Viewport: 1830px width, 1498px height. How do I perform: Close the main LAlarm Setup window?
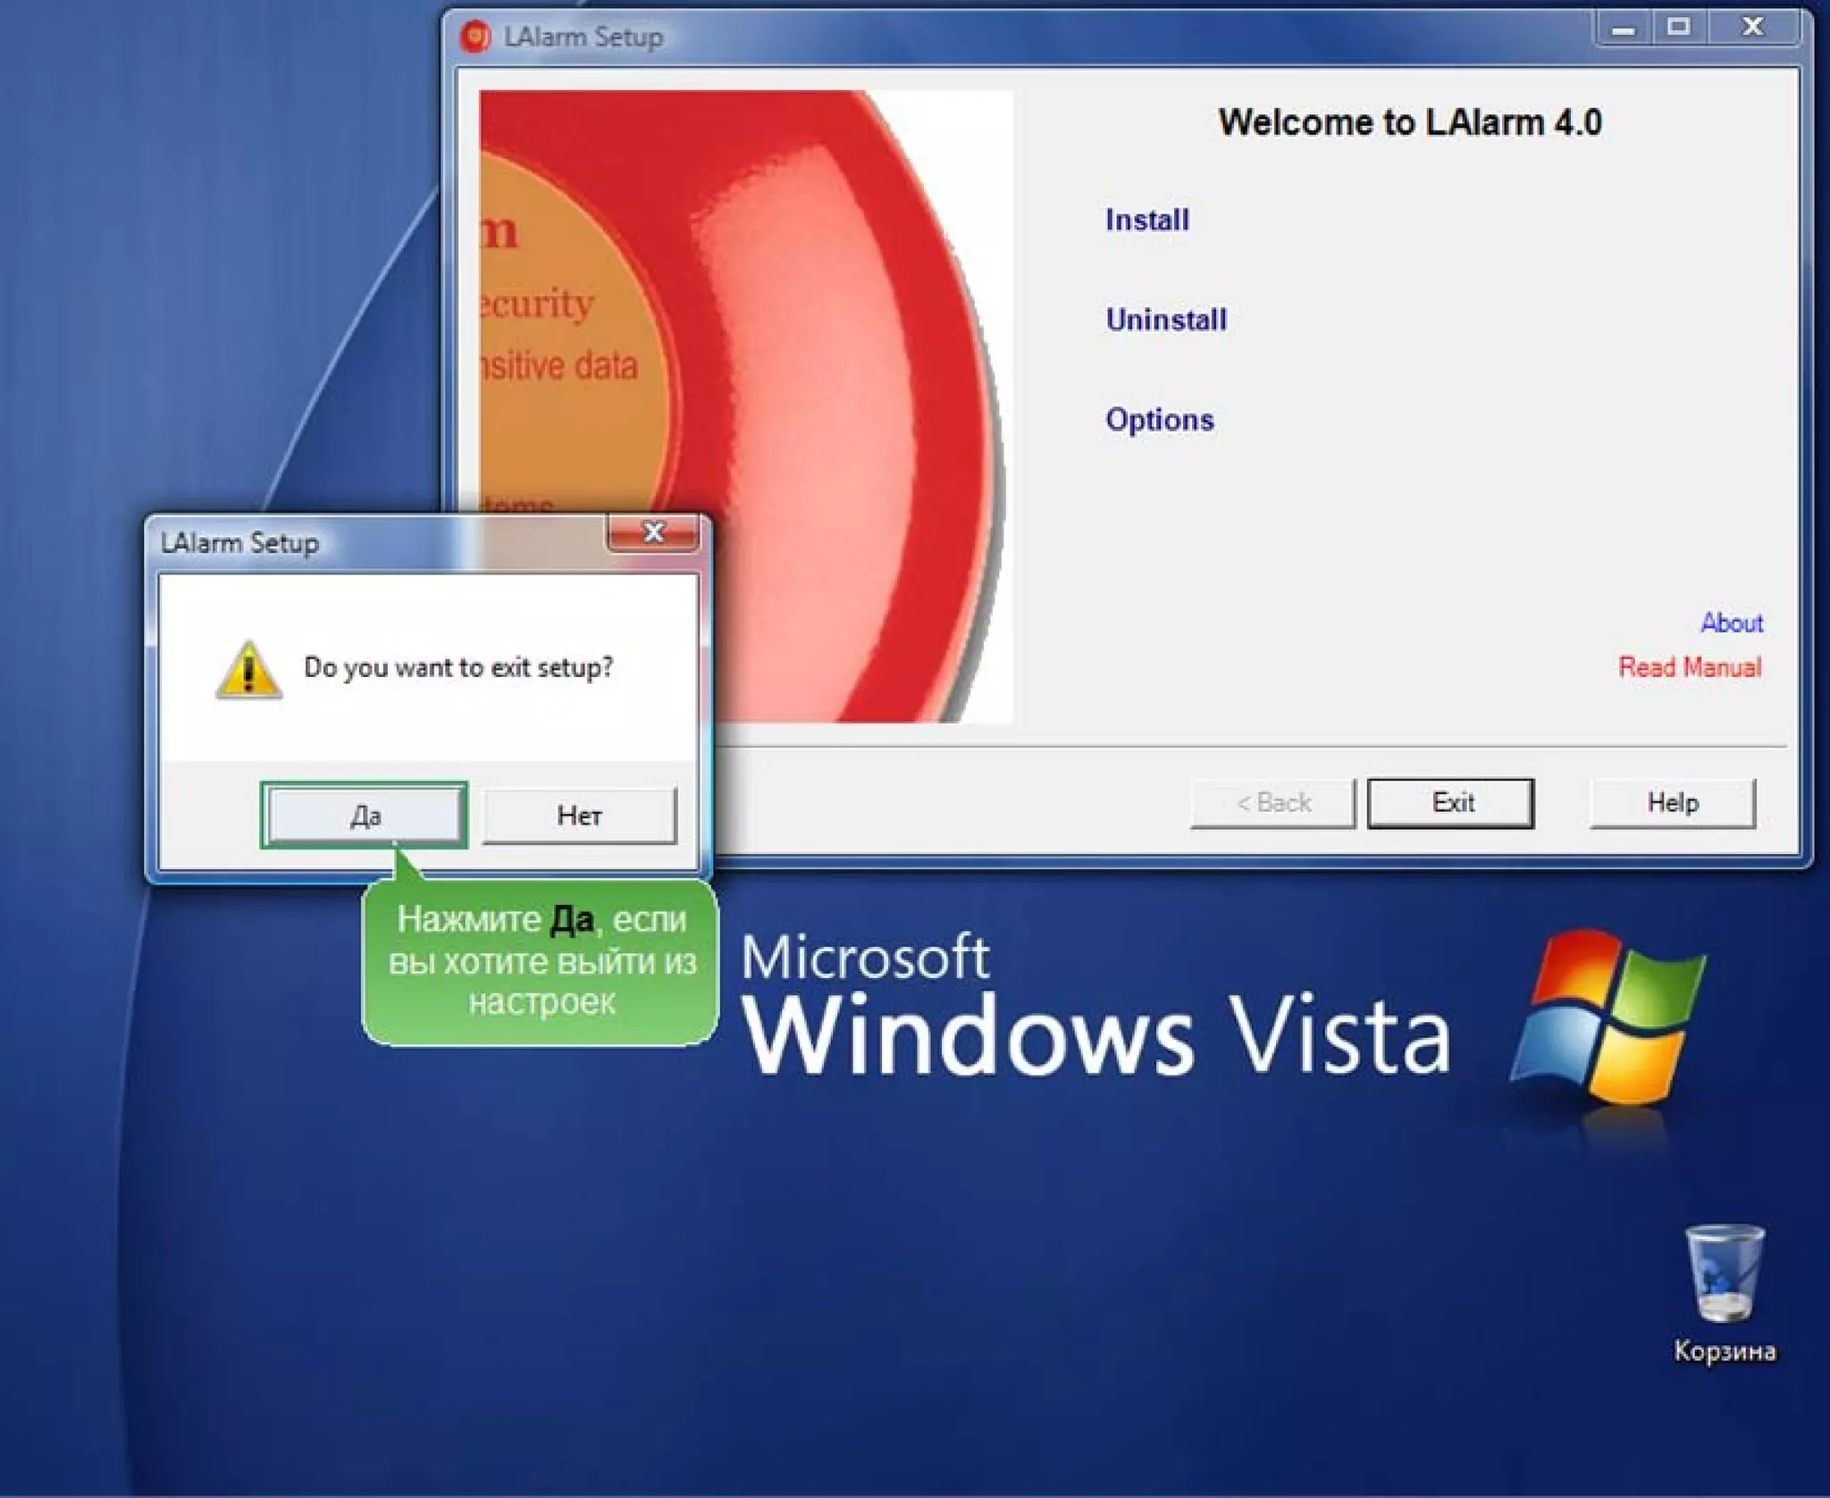[x=1753, y=29]
